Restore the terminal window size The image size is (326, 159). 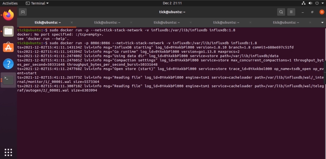coord(312,12)
